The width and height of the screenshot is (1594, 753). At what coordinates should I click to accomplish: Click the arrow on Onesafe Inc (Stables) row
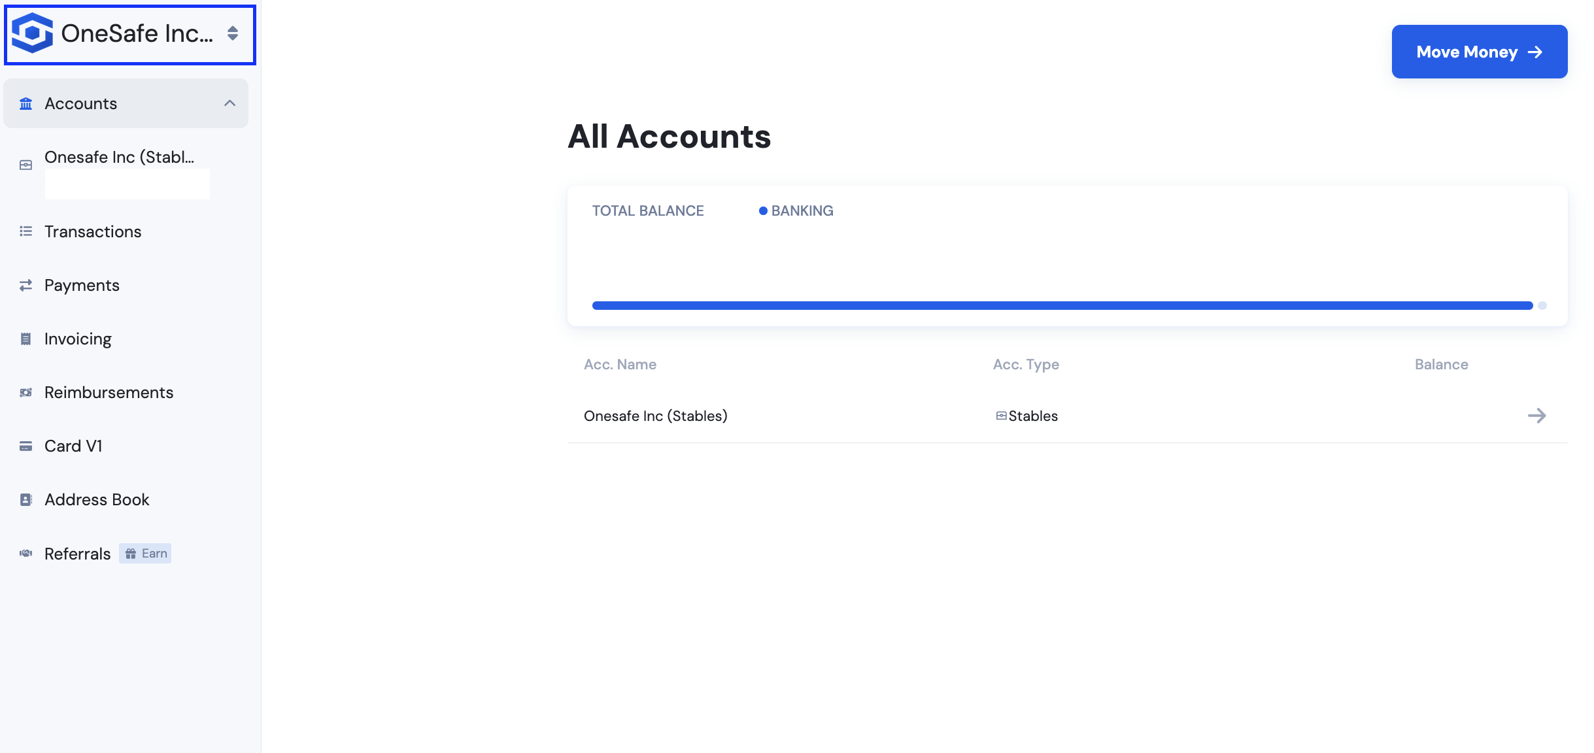(1537, 416)
